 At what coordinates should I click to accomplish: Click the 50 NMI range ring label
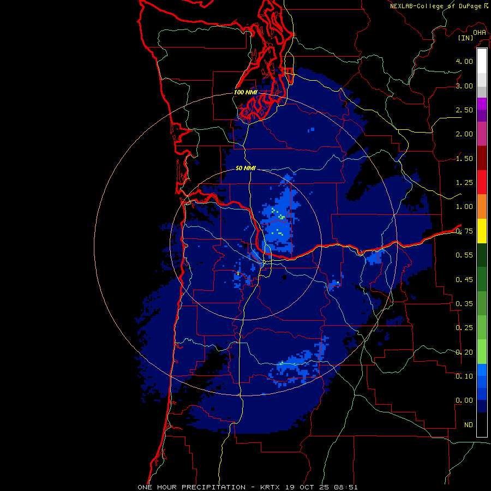245,168
